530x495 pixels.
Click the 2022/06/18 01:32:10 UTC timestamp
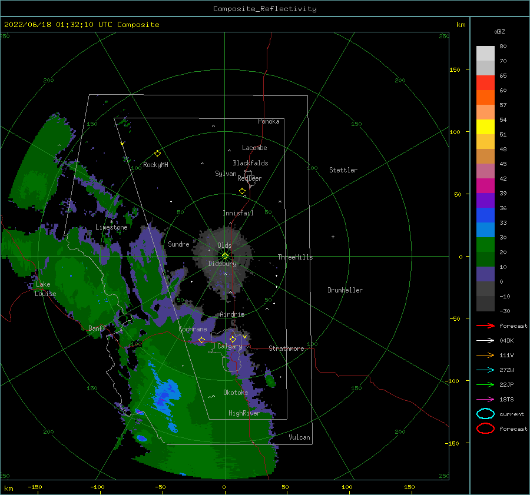(58, 25)
